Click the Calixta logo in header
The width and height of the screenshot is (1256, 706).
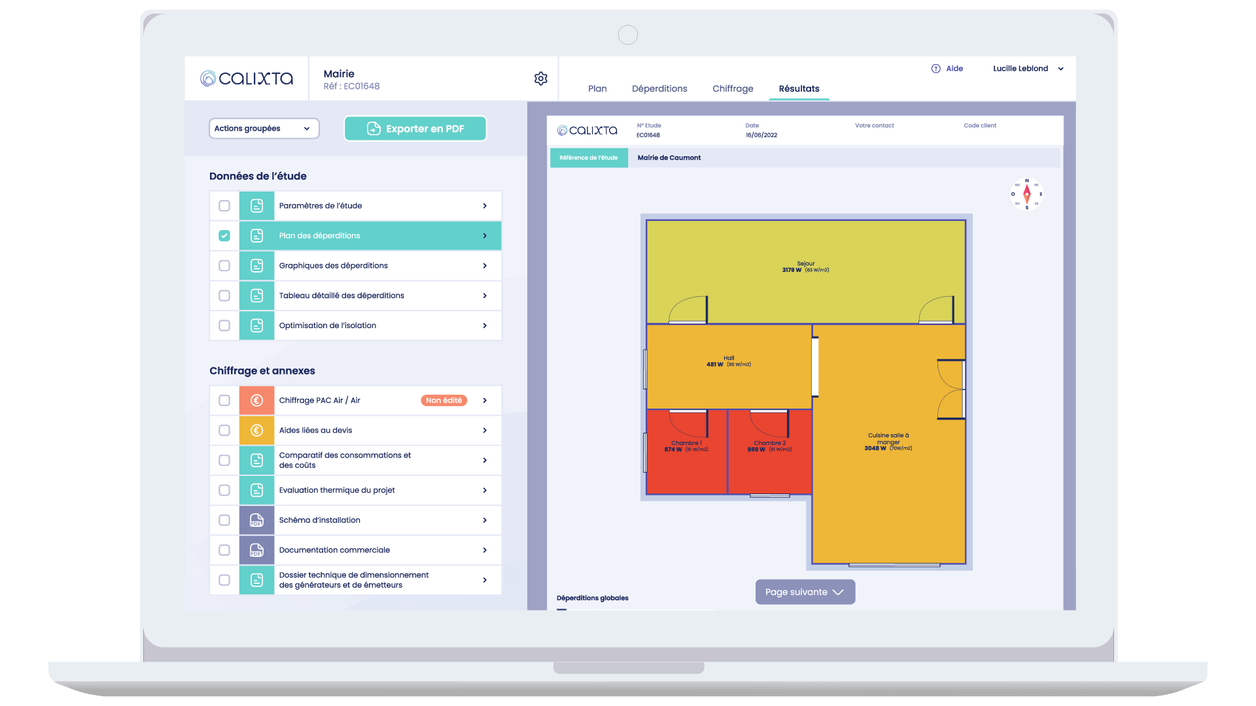[247, 78]
